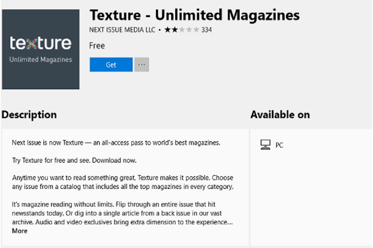Click the fourth rating star
373x248 pixels.
click(x=189, y=30)
